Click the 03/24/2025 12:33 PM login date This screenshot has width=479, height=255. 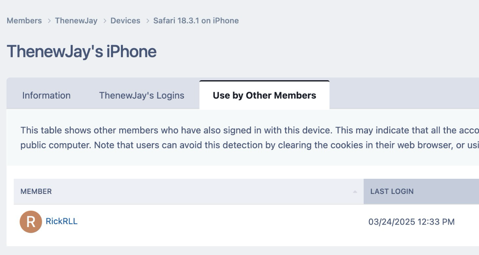412,222
